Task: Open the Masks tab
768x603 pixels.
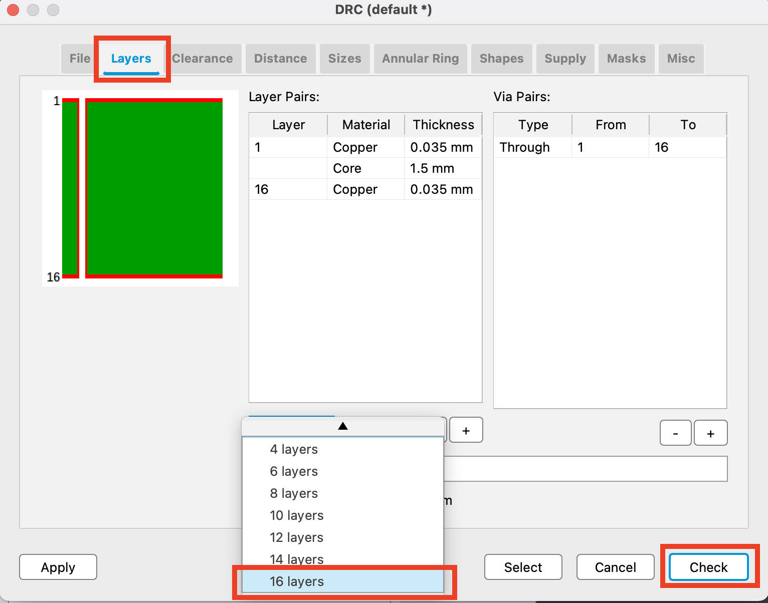Action: click(626, 59)
